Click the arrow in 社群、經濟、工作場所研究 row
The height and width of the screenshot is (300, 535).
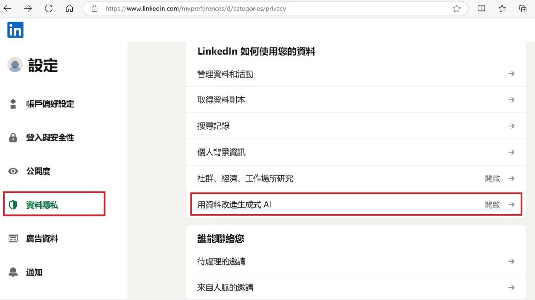click(x=511, y=178)
